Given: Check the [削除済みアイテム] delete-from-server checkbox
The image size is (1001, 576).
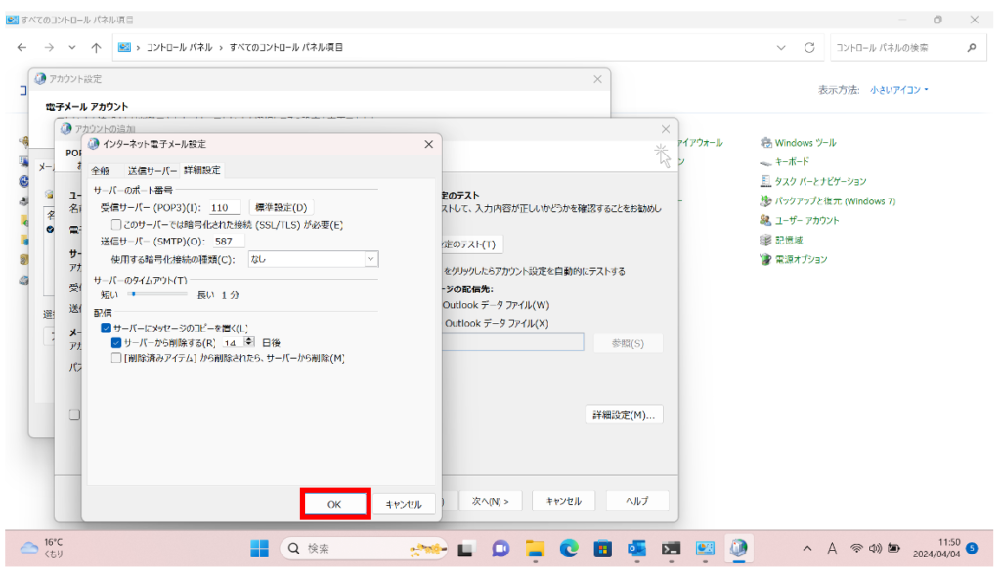Looking at the screenshot, I should coord(116,359).
